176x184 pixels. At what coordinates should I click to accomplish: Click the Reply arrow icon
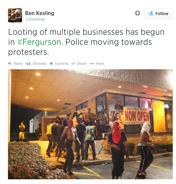click(10, 64)
